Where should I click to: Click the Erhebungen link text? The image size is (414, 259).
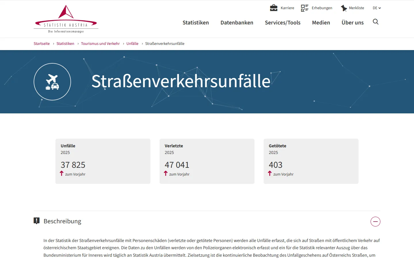point(322,8)
